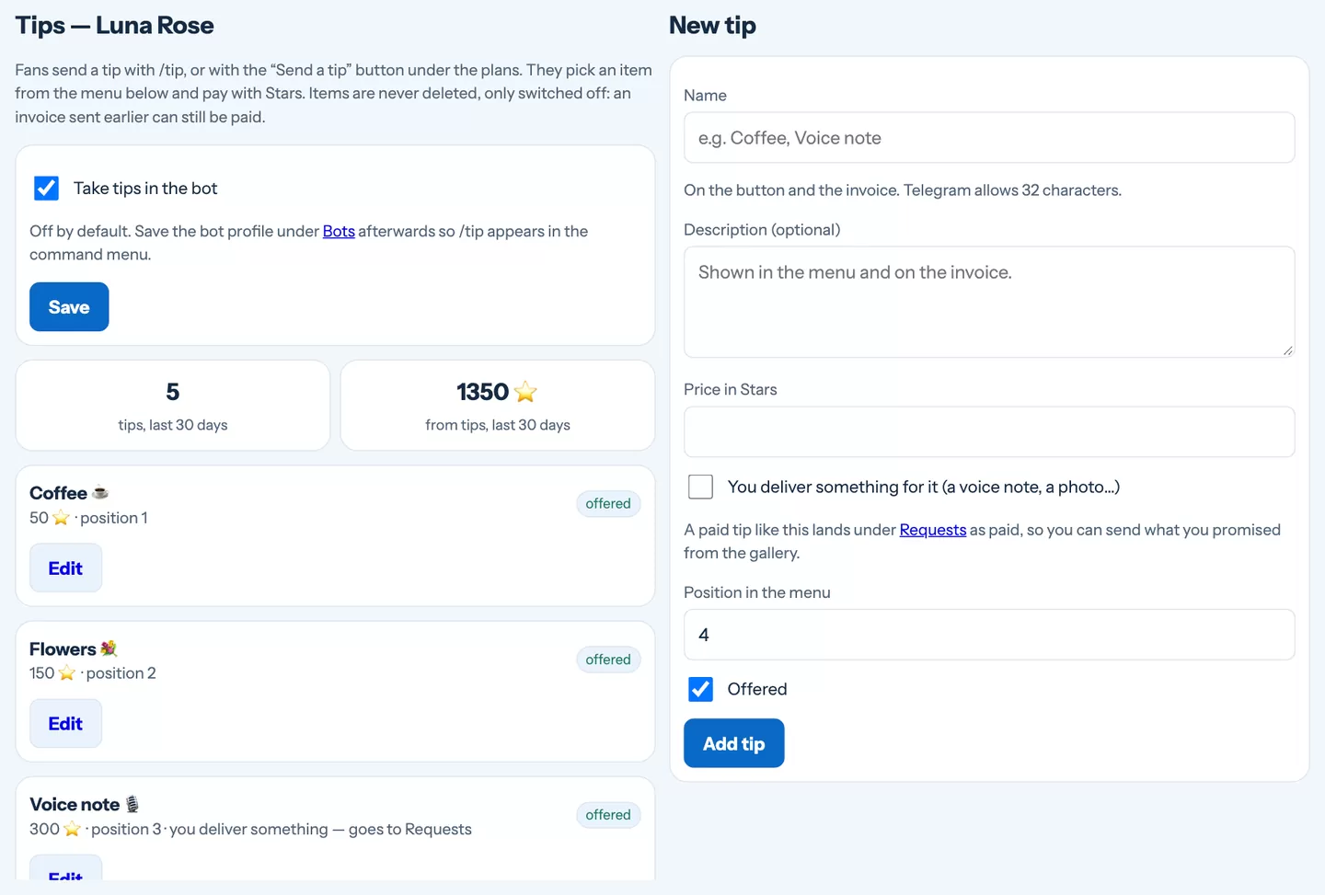Click the 'New tip' heading
The height and width of the screenshot is (895, 1325).
(712, 26)
